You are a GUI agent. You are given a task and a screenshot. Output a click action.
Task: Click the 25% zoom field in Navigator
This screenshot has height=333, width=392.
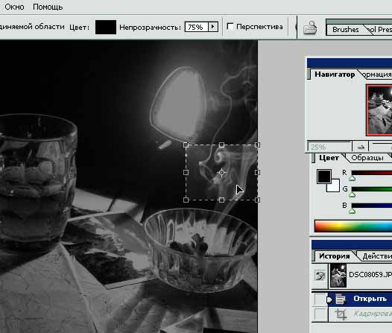[x=329, y=147]
